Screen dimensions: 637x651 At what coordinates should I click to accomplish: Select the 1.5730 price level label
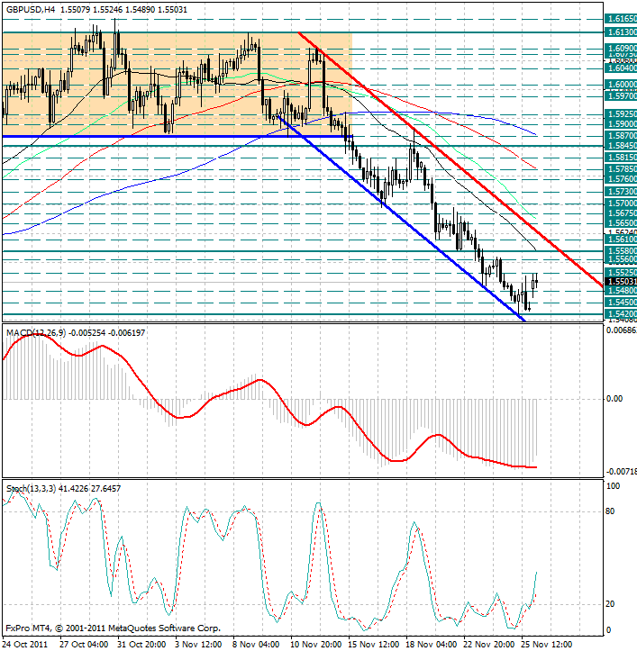[x=621, y=192]
